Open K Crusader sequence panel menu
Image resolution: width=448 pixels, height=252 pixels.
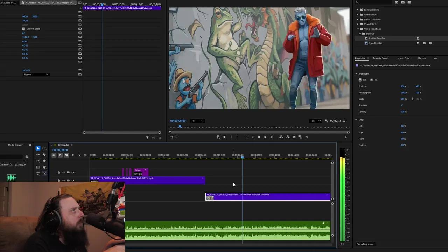tap(72, 145)
